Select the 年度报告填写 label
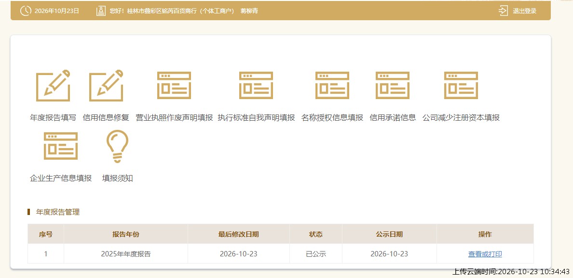Screen dimensions: 573x278 pos(53,118)
